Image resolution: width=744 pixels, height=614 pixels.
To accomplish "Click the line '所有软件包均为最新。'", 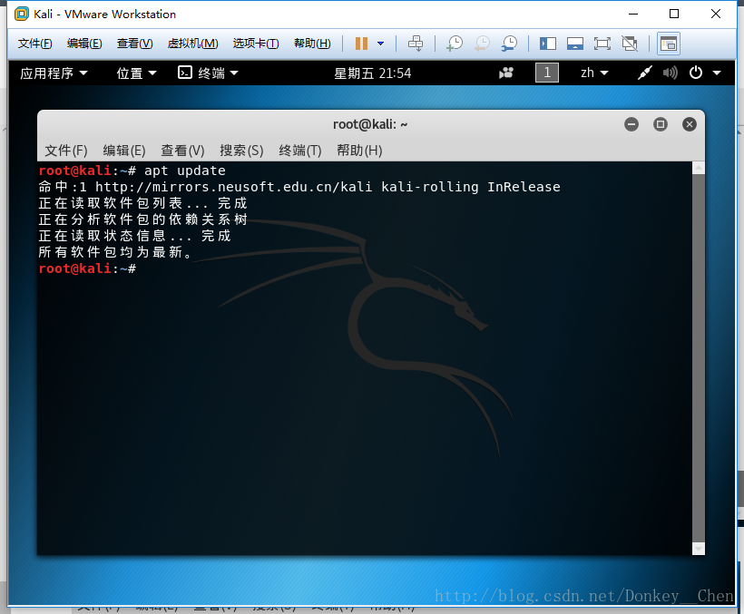I will point(115,252).
